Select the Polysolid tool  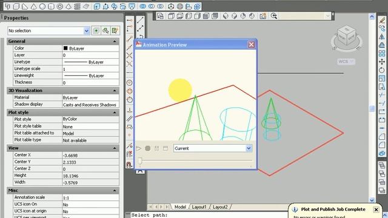tap(7, 7)
